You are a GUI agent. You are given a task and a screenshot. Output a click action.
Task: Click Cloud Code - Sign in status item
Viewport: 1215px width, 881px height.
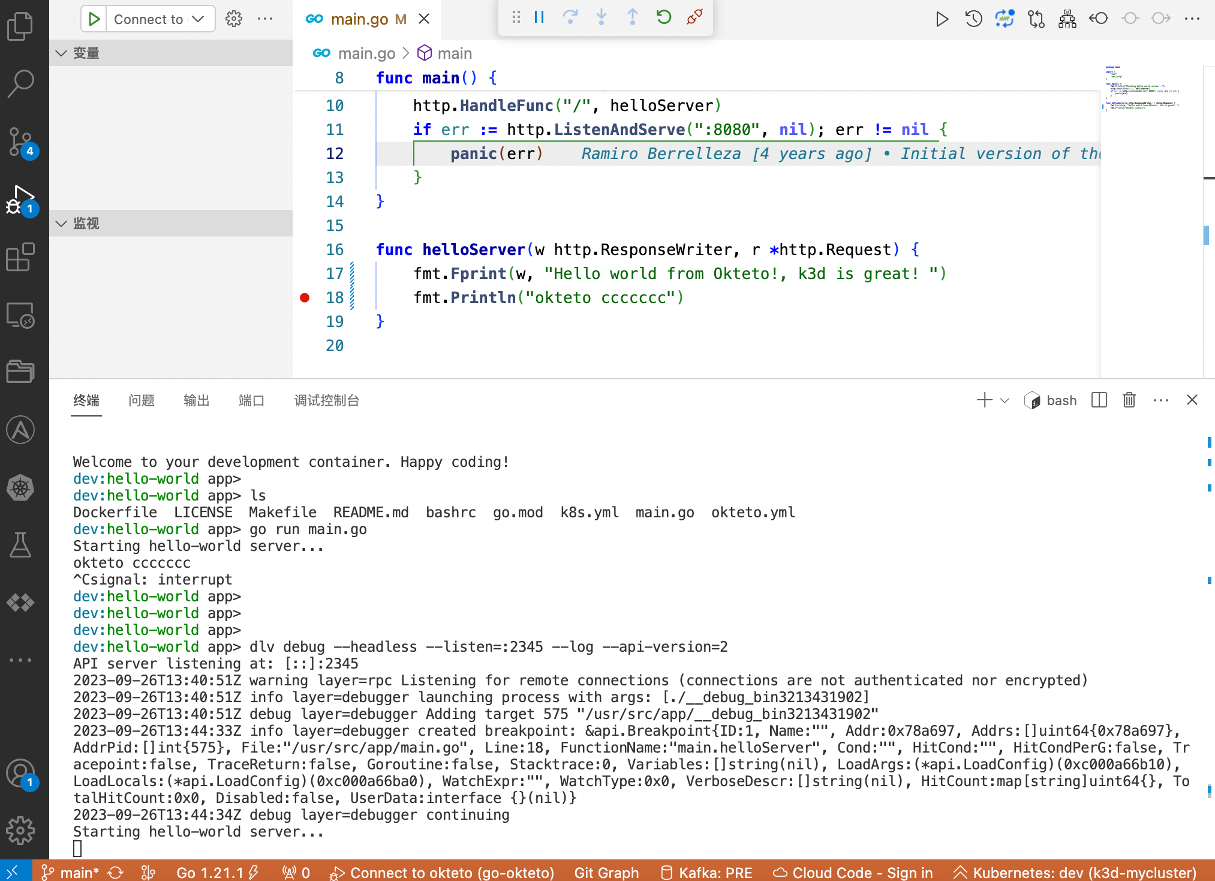point(853,872)
